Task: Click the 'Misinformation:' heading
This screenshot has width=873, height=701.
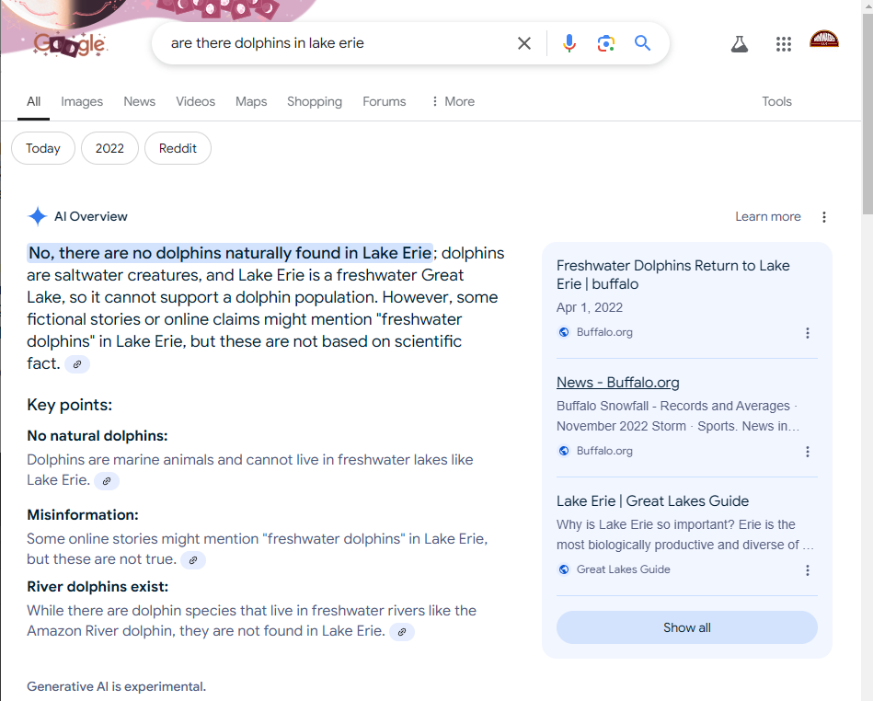Action: pyautogui.click(x=83, y=515)
